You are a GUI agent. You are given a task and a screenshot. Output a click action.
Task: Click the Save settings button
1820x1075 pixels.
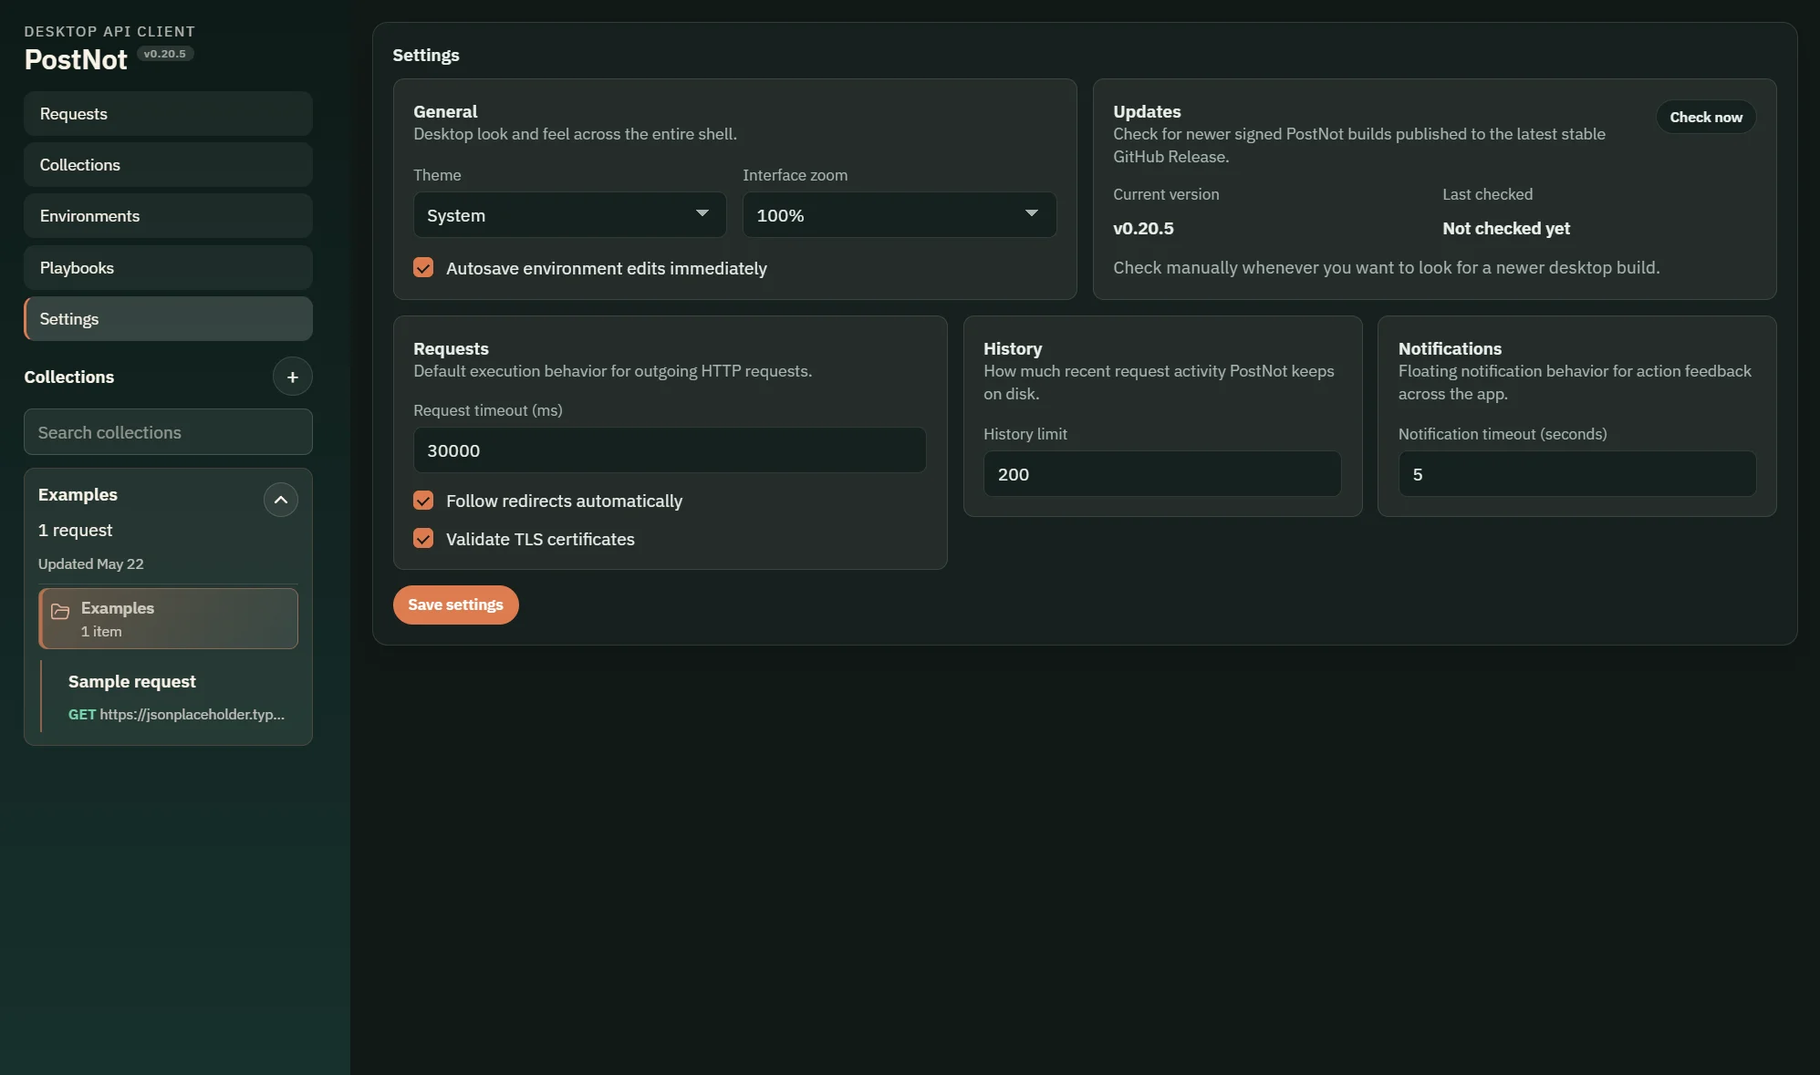coord(455,605)
